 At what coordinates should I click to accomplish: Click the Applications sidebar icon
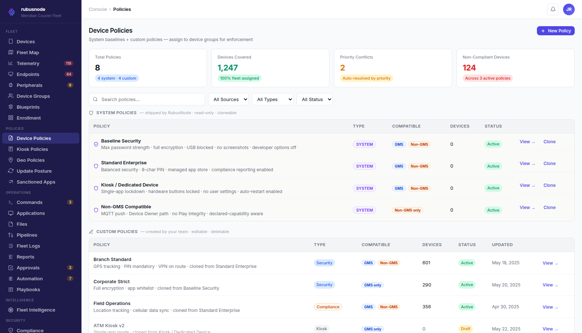(x=11, y=213)
